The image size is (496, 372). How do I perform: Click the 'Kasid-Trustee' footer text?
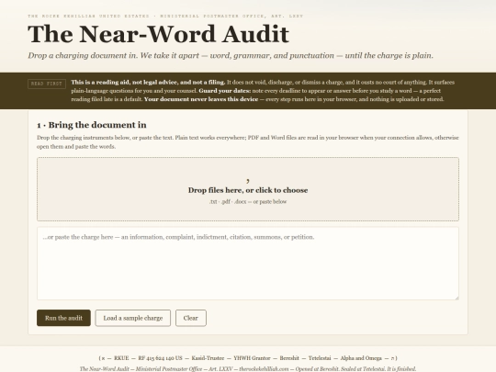[208, 358]
